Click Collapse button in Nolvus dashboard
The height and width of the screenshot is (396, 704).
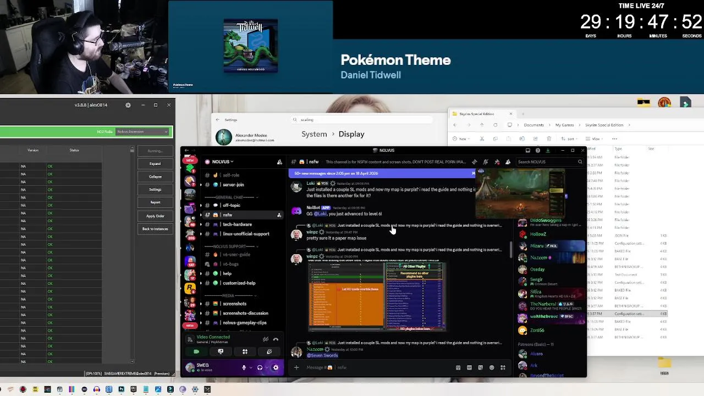pos(155,177)
